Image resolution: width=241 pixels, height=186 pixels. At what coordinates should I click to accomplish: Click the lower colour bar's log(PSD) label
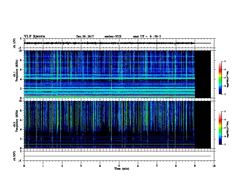pyautogui.click(x=228, y=129)
